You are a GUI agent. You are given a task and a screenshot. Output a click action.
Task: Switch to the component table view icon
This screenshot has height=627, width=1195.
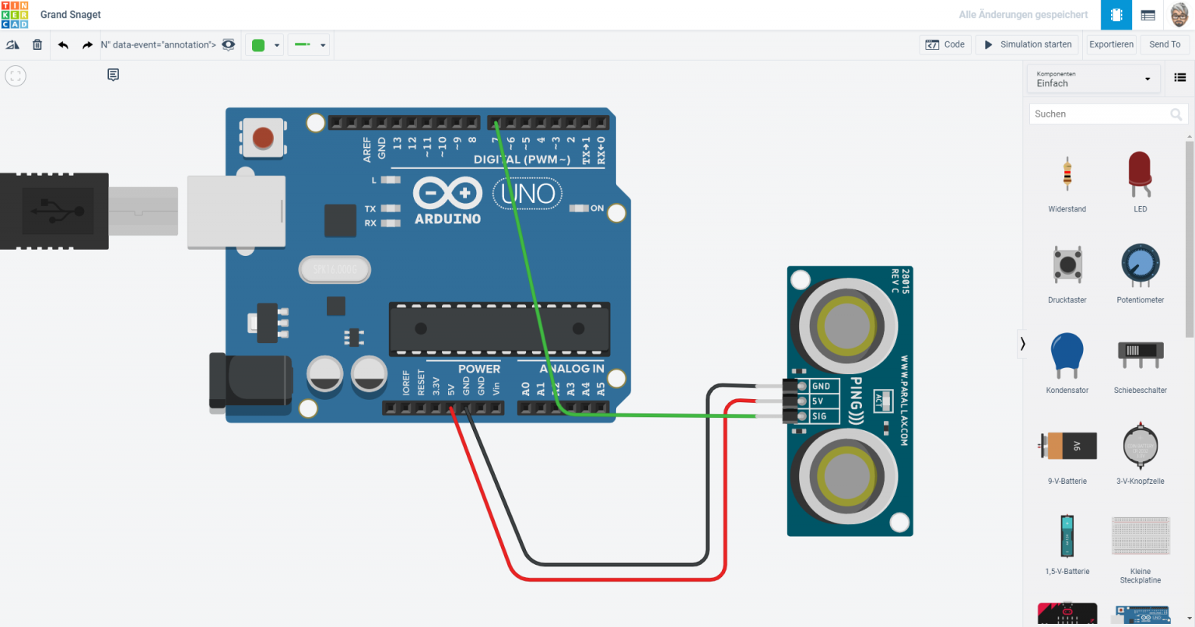[1148, 15]
